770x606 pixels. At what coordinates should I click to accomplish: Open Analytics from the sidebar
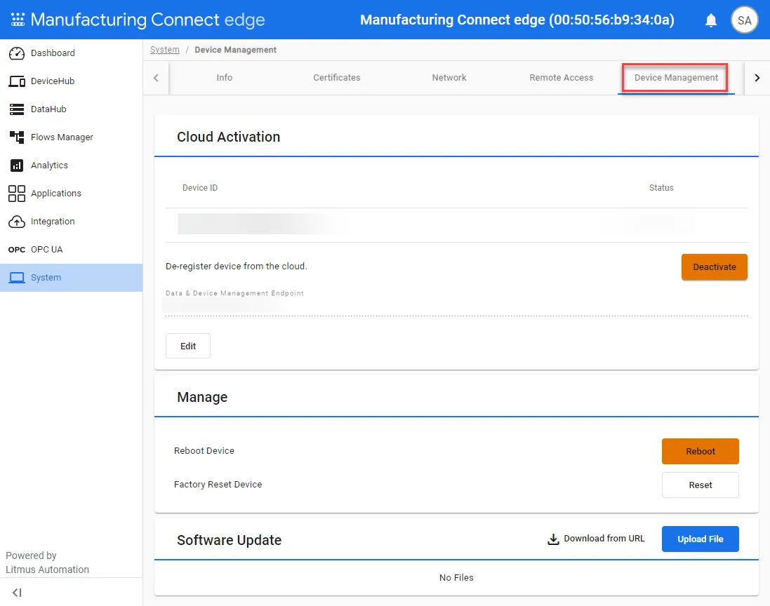(x=71, y=166)
